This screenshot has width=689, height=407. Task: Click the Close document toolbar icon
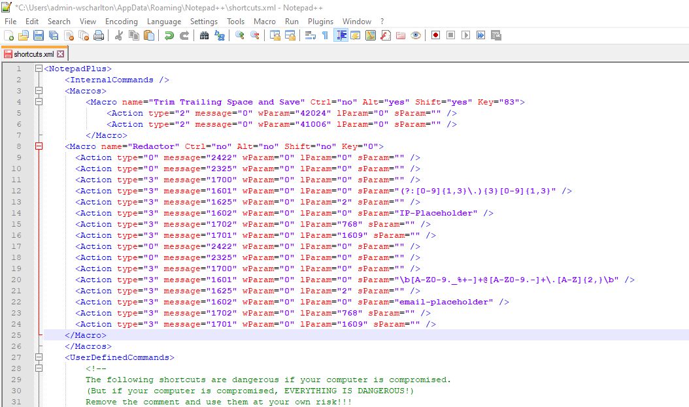click(69, 35)
